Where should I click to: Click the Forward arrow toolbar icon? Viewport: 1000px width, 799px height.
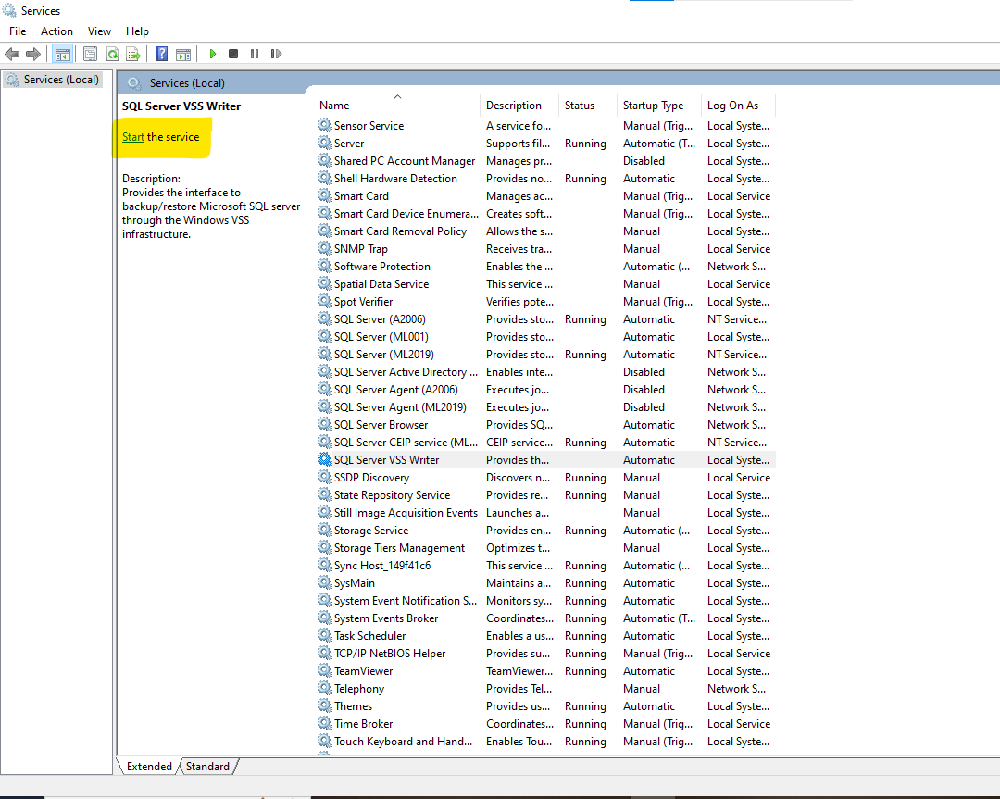[33, 55]
